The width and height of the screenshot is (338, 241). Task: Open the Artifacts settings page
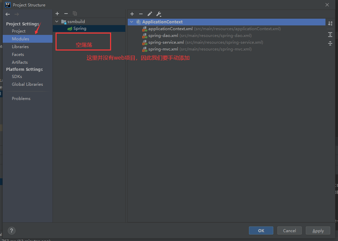[20, 62]
